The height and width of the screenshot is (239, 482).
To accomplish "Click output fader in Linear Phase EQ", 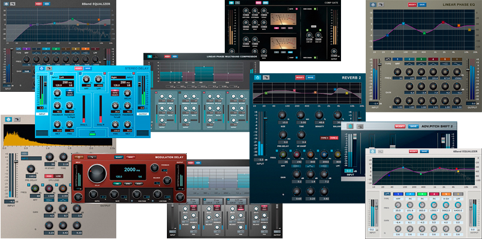I will tap(468, 70).
